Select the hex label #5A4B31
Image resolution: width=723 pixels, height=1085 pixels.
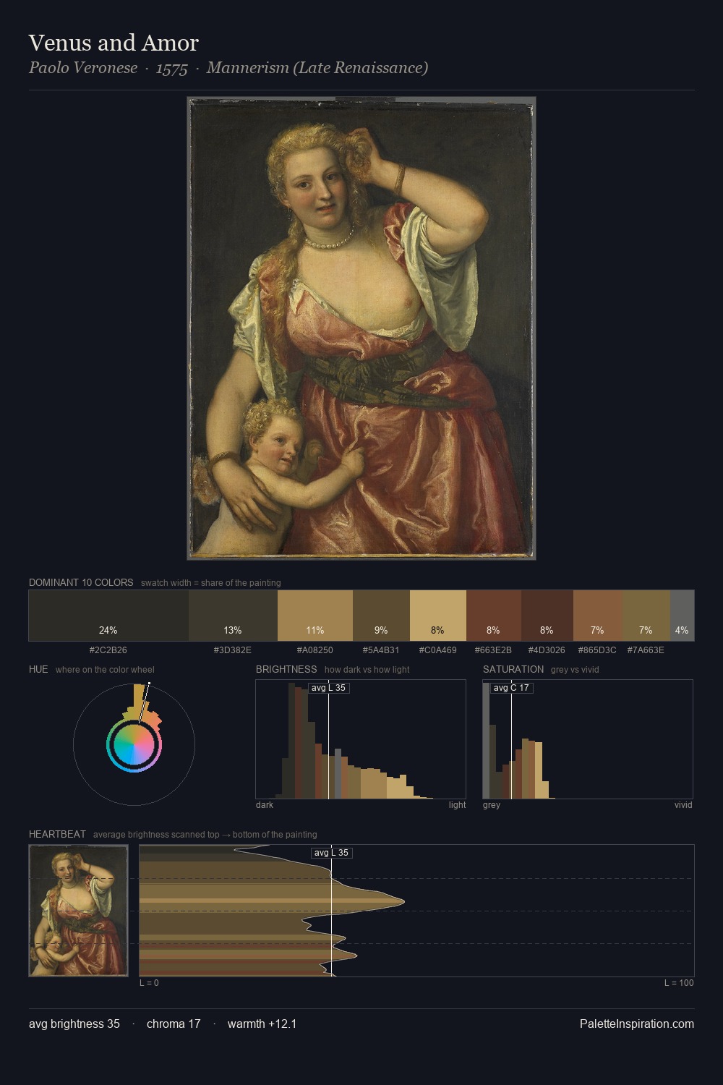(x=381, y=650)
